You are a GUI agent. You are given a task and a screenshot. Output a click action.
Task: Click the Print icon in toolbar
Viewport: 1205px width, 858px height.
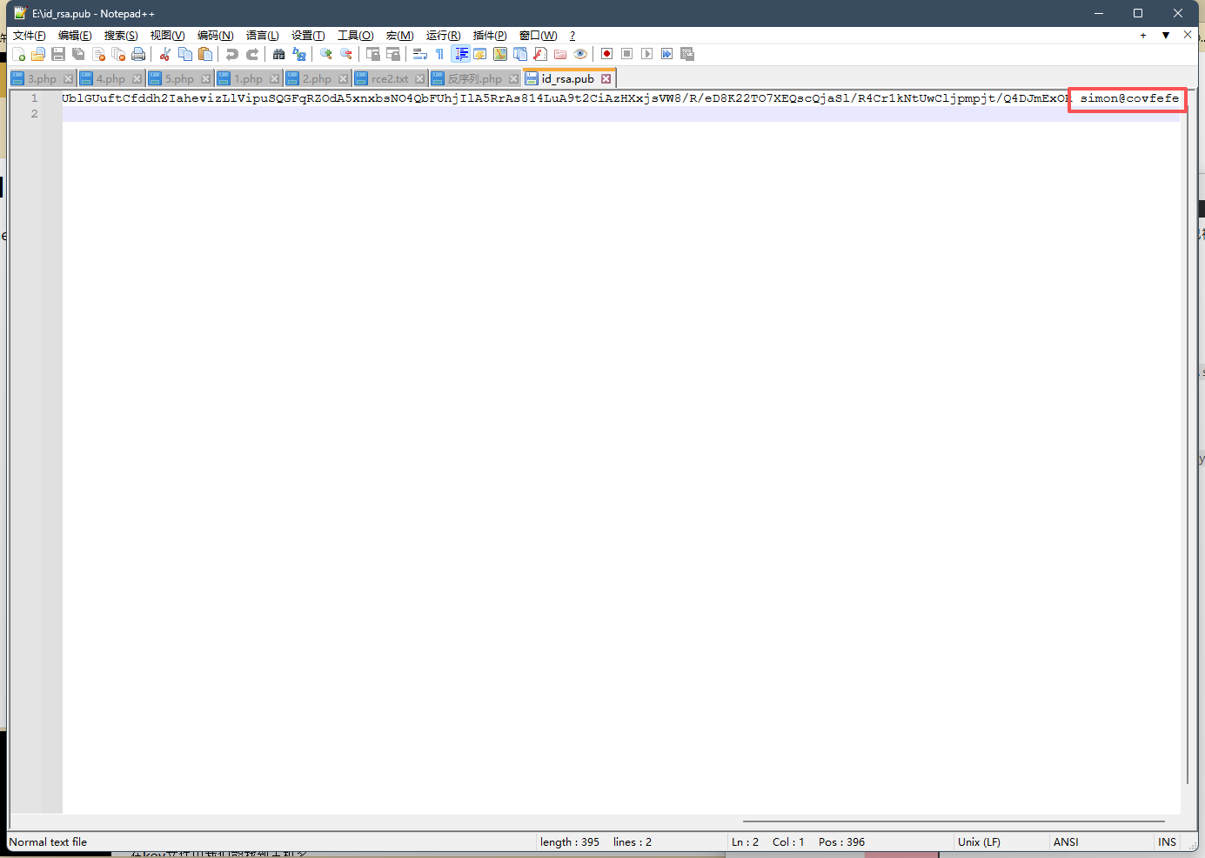point(138,54)
